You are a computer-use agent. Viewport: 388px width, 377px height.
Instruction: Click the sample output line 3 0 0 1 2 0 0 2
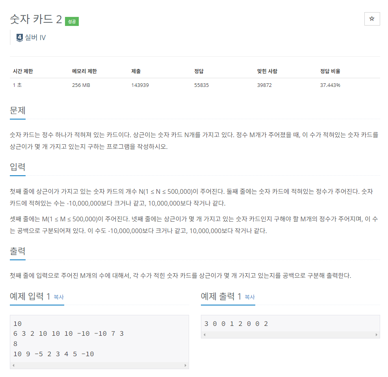coord(236,324)
